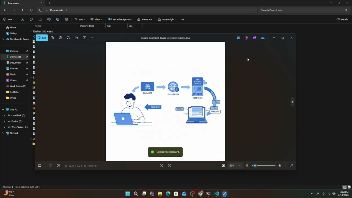Toggle the Details pane
Screen dimensions: 352x198
tap(342, 19)
